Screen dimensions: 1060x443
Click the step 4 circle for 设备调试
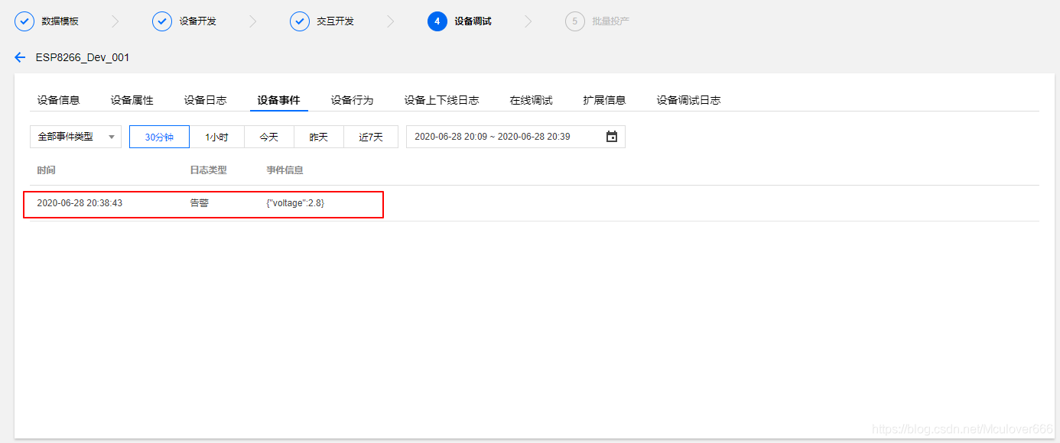[x=437, y=21]
